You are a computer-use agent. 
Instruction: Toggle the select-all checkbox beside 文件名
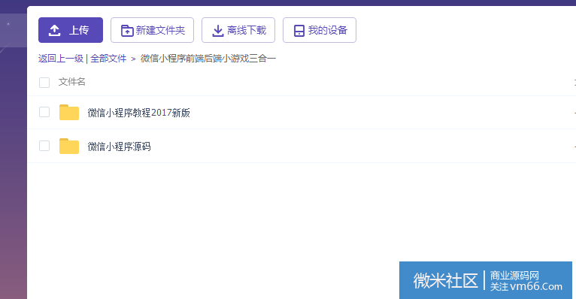[x=44, y=83]
